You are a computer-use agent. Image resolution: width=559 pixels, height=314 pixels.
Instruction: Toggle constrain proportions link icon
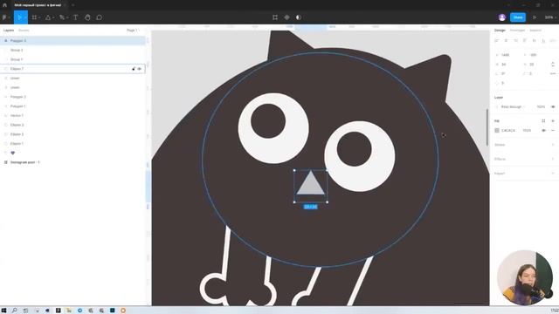(x=553, y=65)
